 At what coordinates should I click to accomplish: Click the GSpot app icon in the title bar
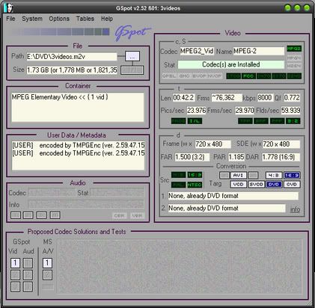pos(8,8)
